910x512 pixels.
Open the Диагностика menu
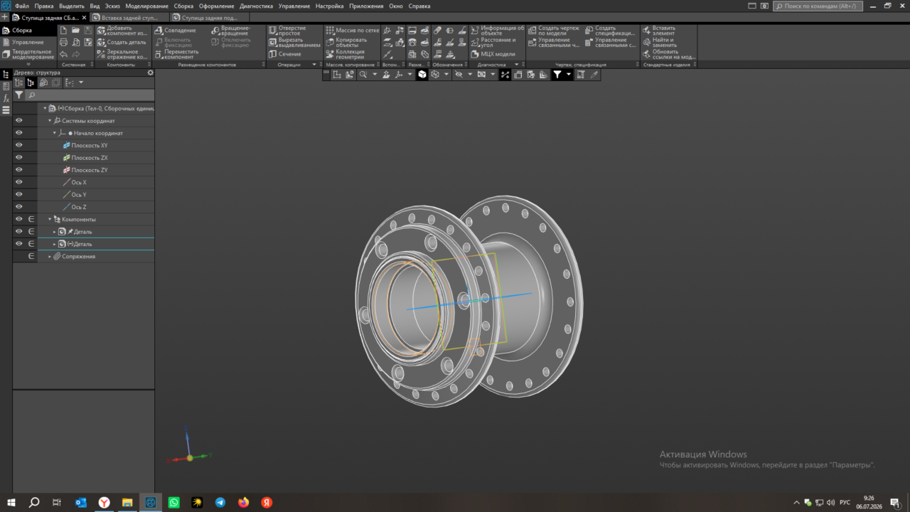256,6
